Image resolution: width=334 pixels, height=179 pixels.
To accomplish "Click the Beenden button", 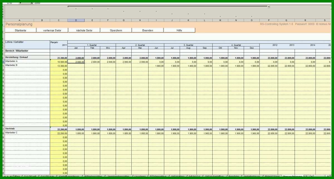I will click(x=148, y=30).
